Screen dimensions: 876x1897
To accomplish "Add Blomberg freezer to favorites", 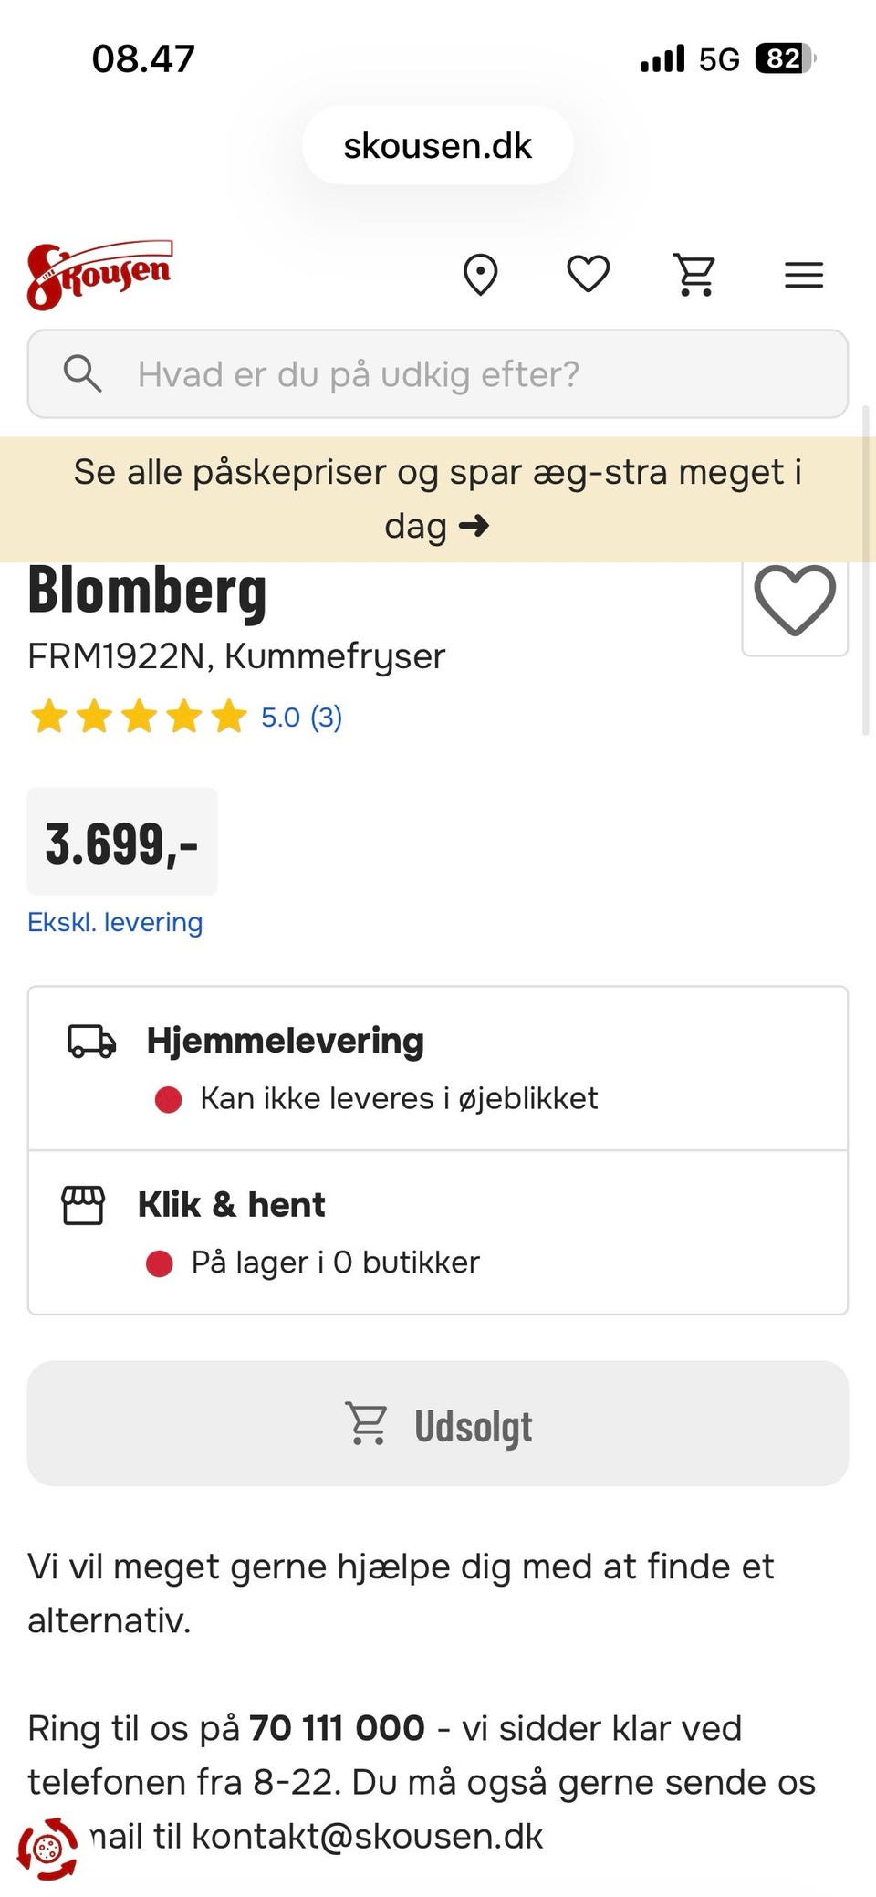I will point(795,602).
